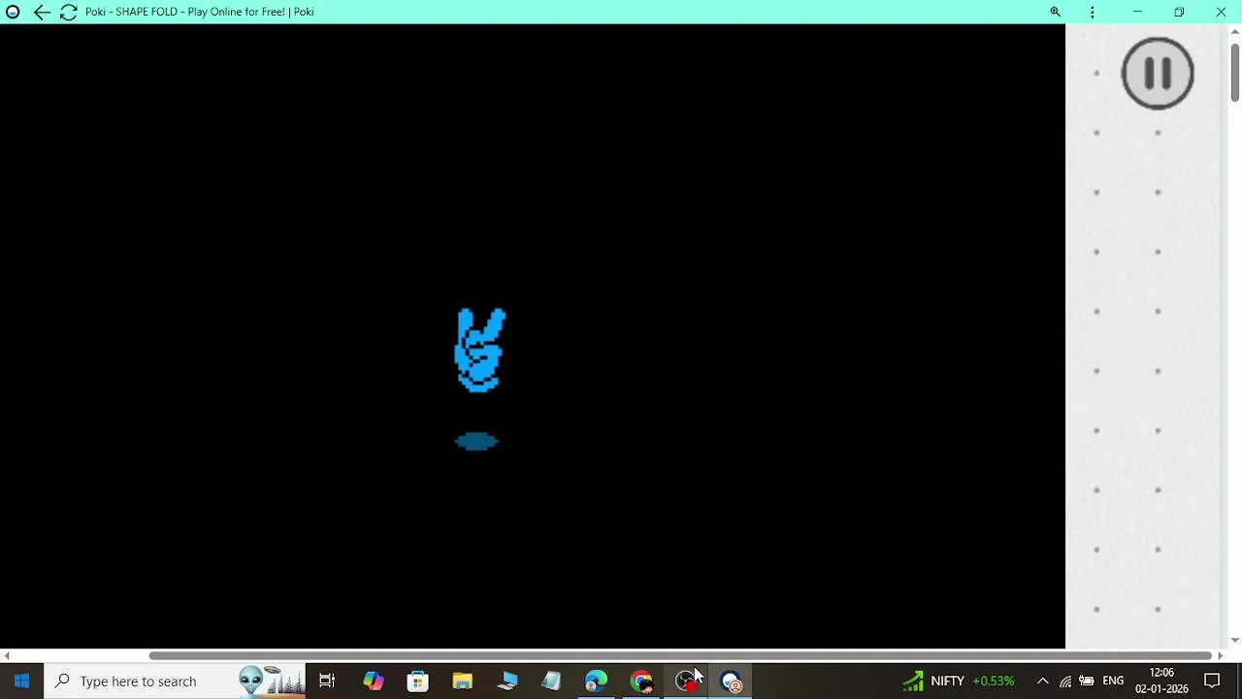1242x699 pixels.
Task: Pause the game with the pause button
Action: [1158, 73]
